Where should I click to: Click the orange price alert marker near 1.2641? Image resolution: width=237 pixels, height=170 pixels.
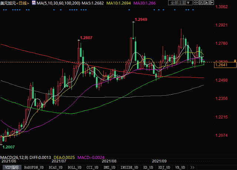pos(234,61)
